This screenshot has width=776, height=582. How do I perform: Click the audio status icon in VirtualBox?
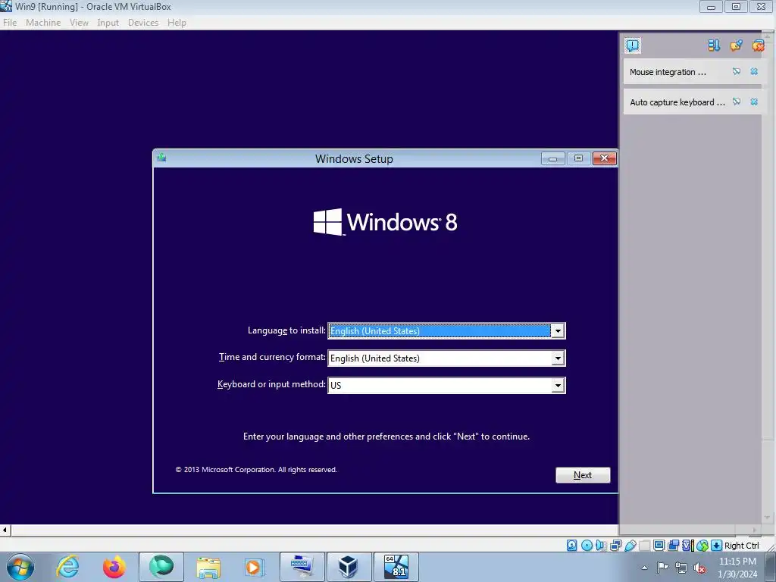pos(601,546)
